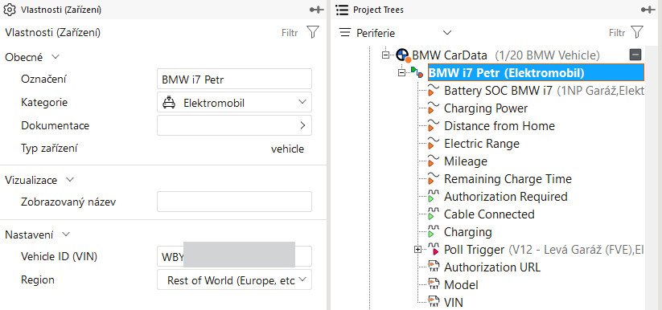Pin the Project Trees panel
This screenshot has height=310, width=662.
(648, 10)
